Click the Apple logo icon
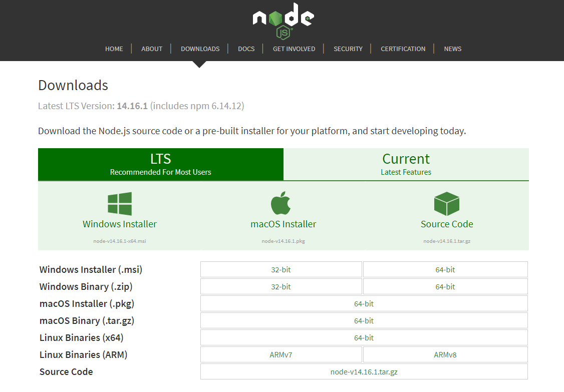Image resolution: width=564 pixels, height=392 pixels. click(x=281, y=203)
